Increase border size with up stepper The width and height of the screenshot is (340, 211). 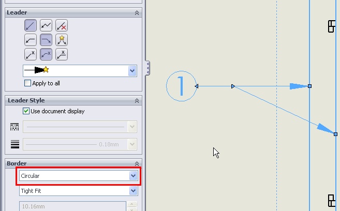[x=132, y=204]
